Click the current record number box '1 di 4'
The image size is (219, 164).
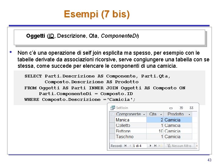(140, 146)
